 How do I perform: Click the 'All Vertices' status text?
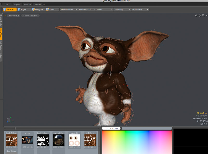(202, 113)
